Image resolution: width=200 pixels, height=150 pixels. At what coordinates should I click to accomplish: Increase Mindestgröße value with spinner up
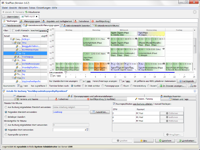(87, 129)
